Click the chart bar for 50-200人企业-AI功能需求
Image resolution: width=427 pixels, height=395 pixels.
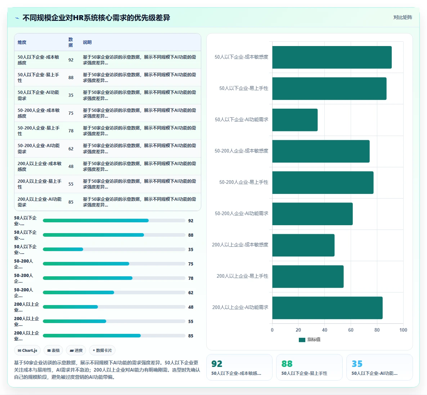tap(313, 214)
